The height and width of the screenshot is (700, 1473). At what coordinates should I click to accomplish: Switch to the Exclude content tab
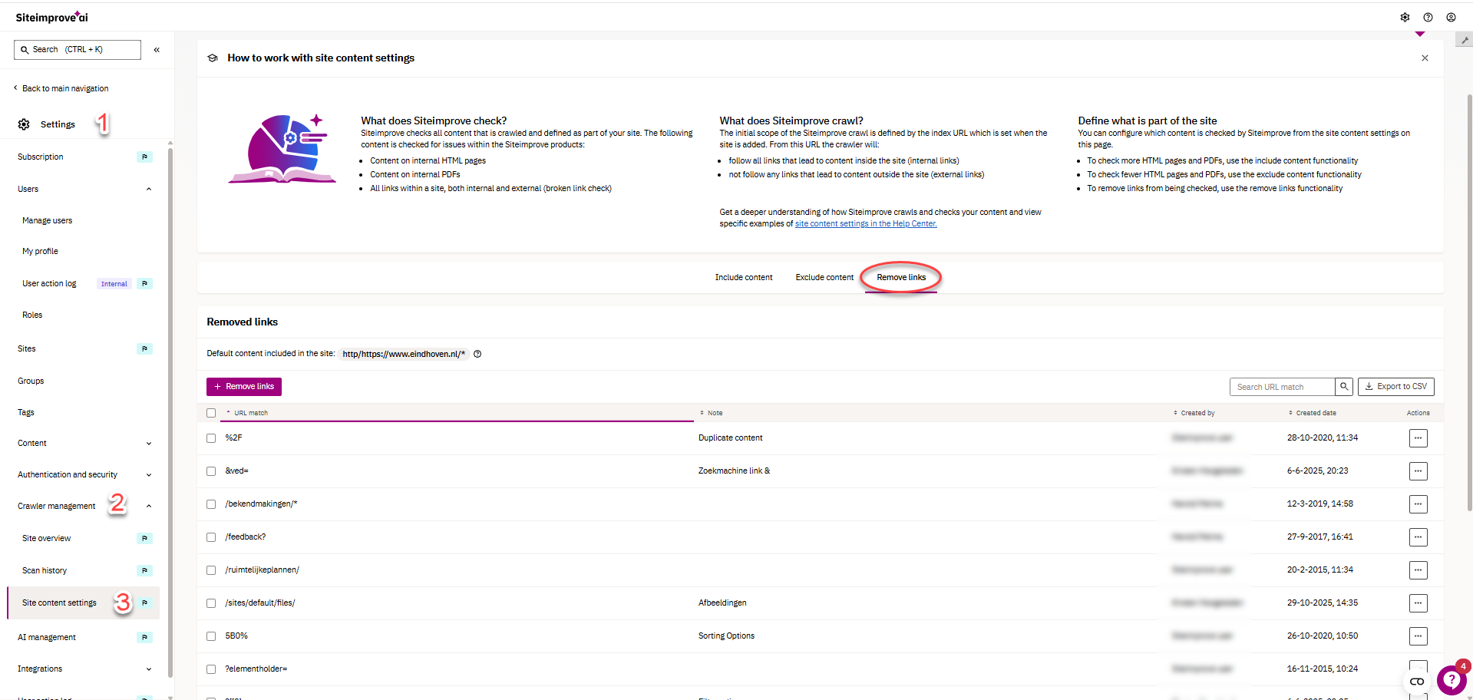824,278
